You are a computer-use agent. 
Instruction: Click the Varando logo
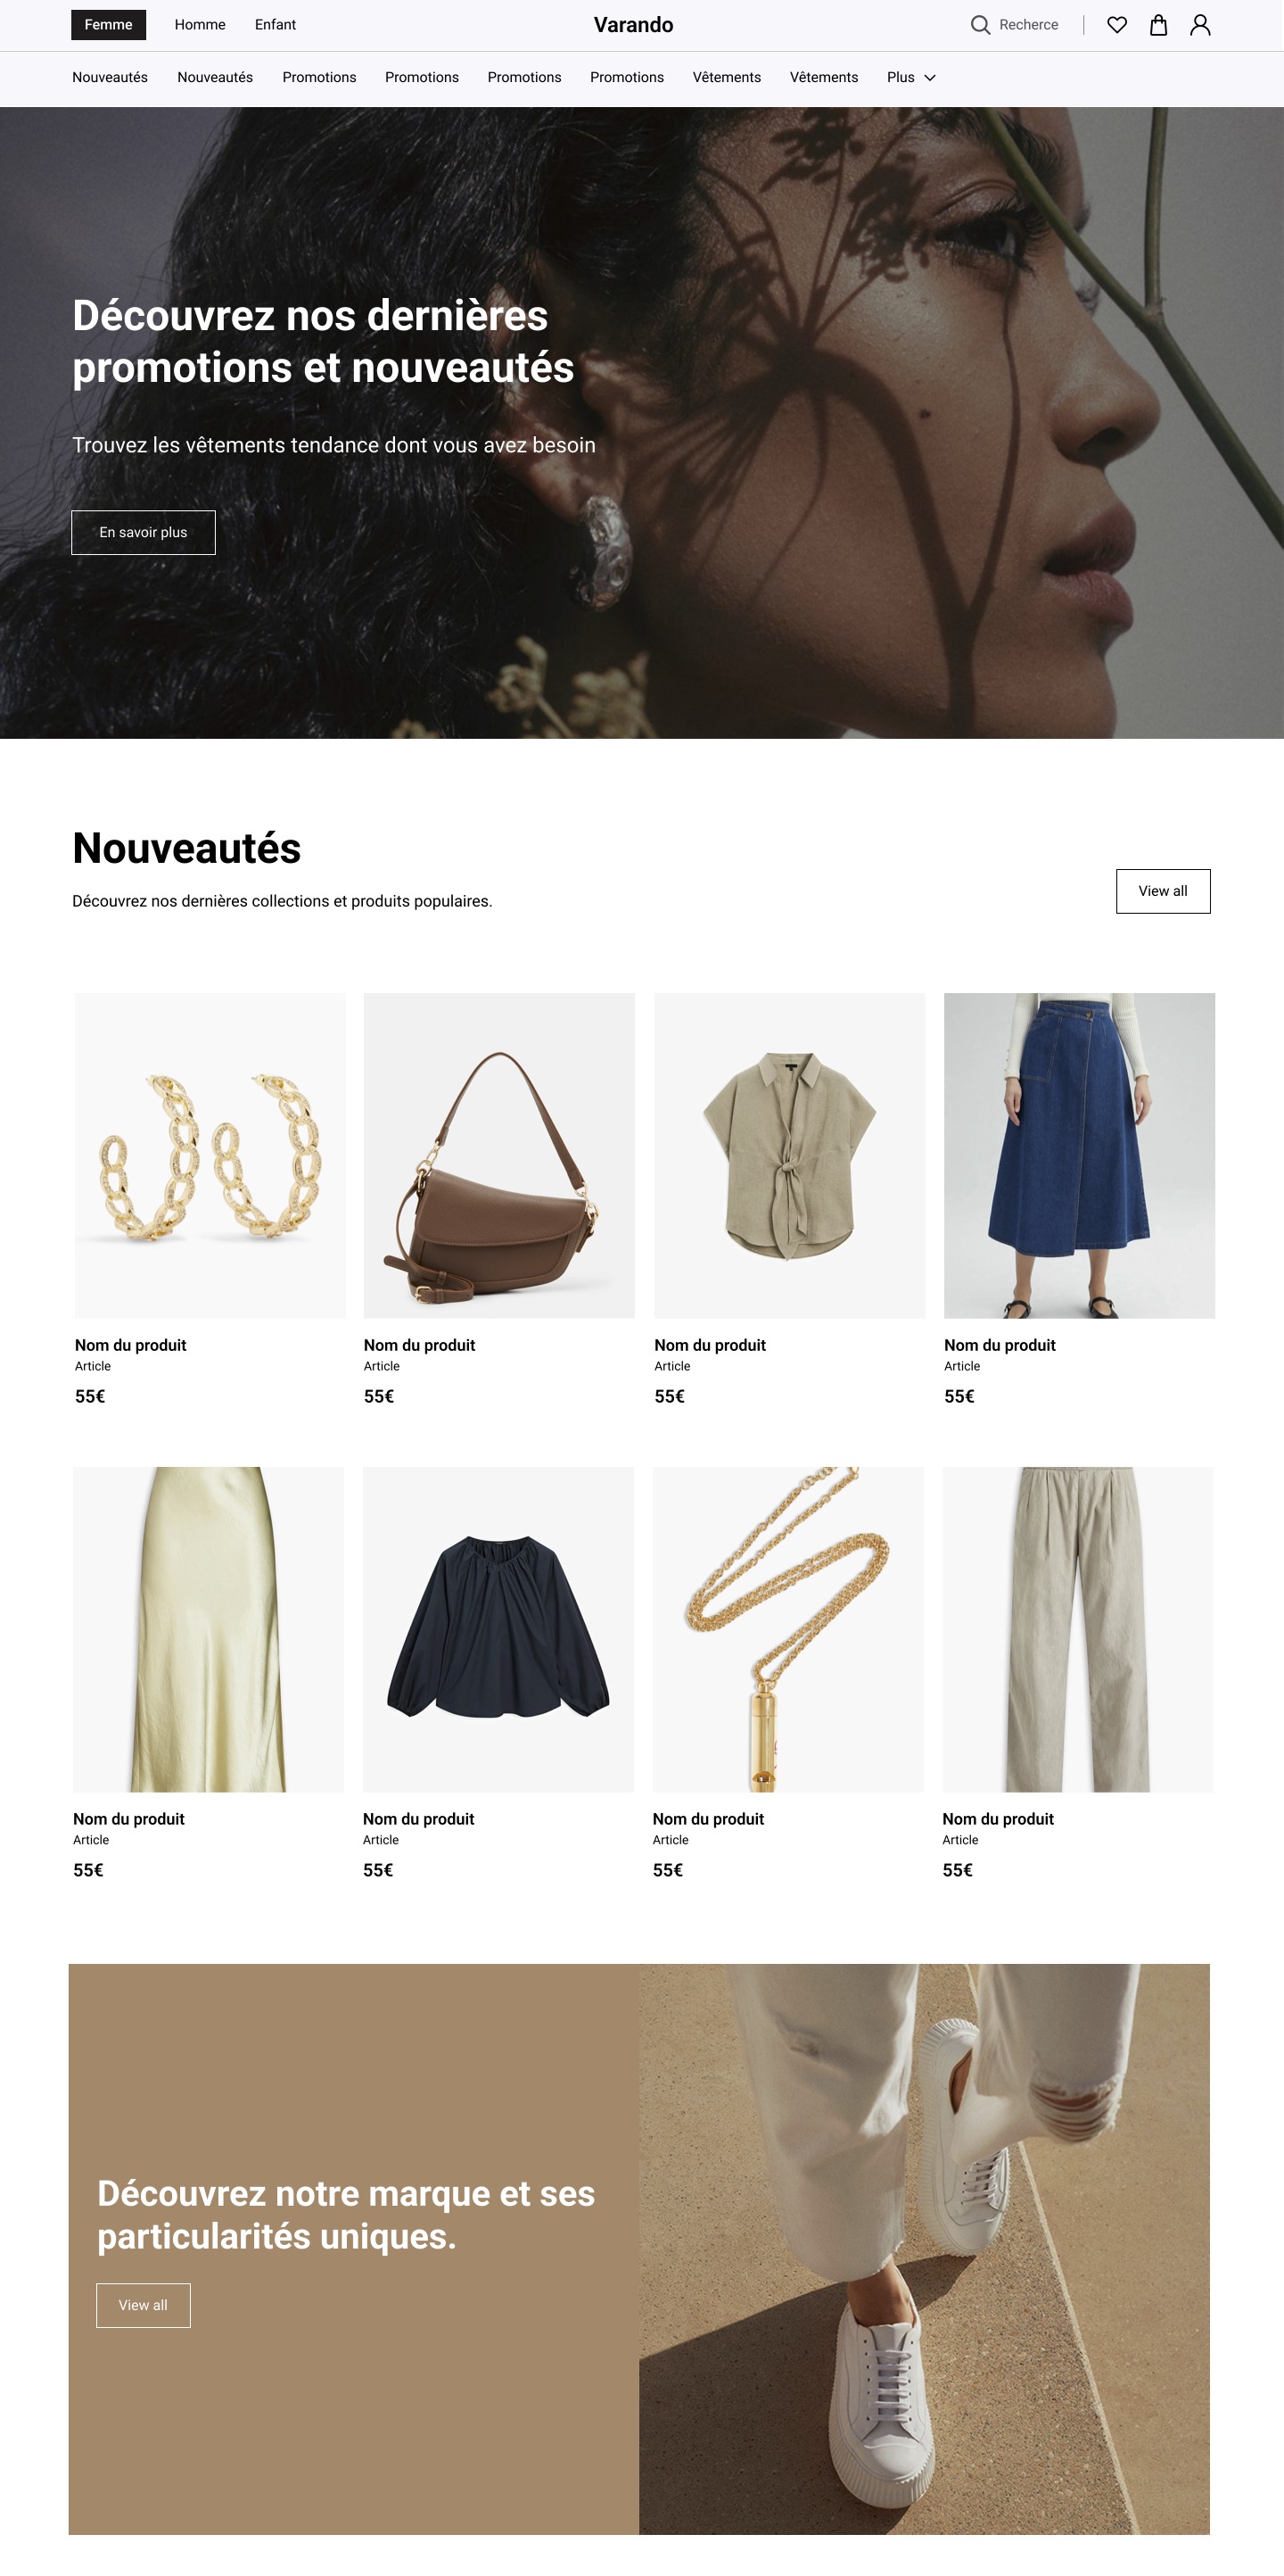click(633, 25)
